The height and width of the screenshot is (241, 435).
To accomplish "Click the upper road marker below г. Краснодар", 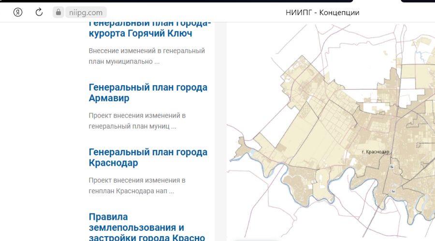I will [392, 167].
